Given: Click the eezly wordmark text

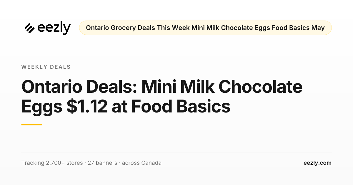Looking at the screenshot, I should [x=54, y=28].
